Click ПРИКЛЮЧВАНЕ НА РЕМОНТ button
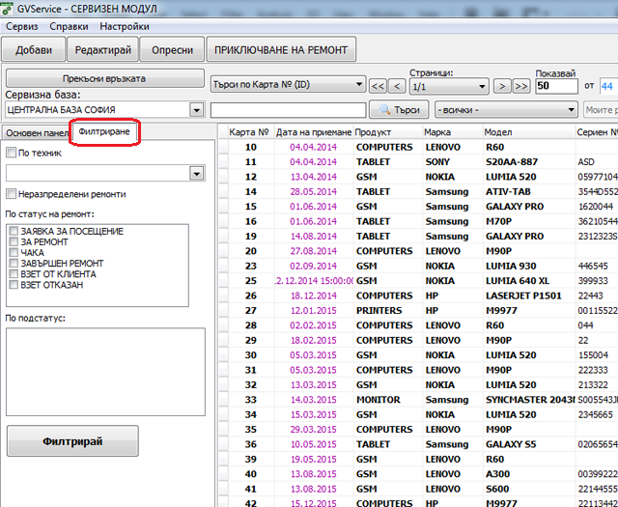This screenshot has width=618, height=507. [281, 50]
